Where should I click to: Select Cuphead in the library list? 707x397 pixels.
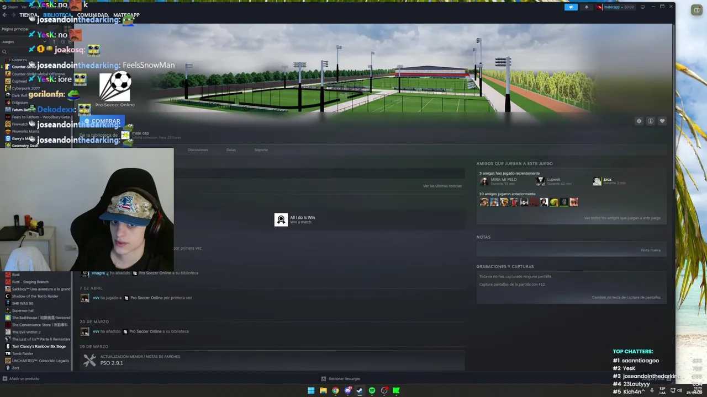19,81
